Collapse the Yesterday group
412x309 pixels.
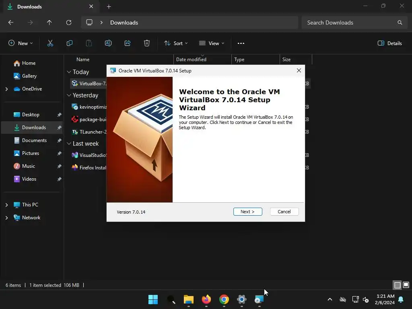[x=69, y=95]
